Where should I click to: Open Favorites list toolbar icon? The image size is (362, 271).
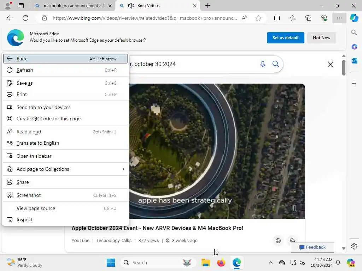[292, 18]
